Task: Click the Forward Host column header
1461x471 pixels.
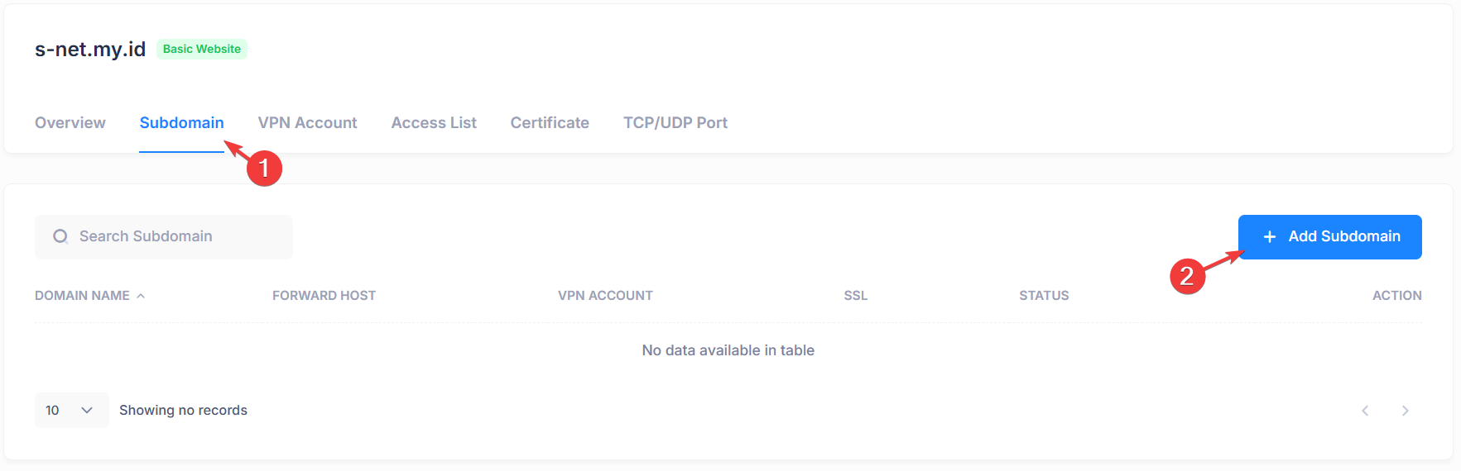Action: point(324,296)
